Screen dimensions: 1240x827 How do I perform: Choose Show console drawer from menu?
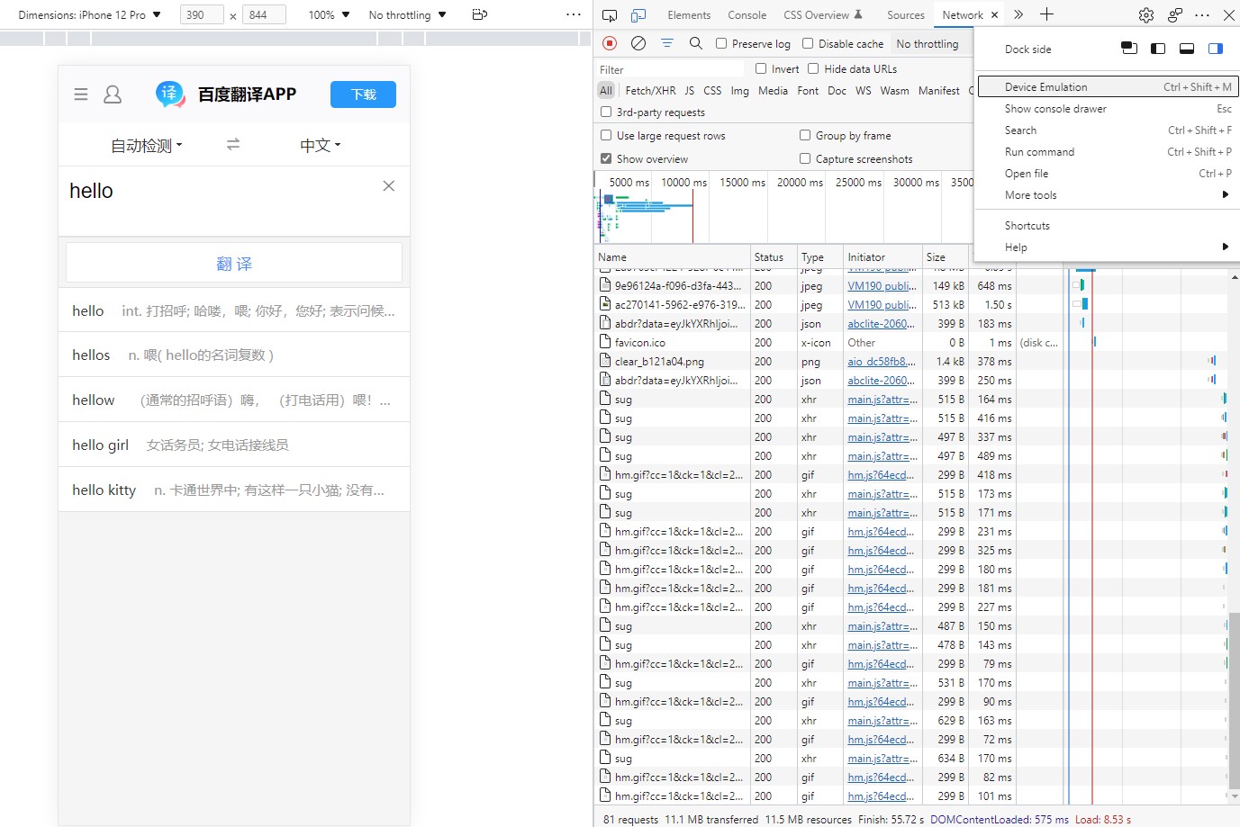click(1107, 109)
